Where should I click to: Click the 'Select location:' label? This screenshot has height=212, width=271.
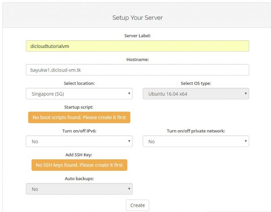pos(79,84)
